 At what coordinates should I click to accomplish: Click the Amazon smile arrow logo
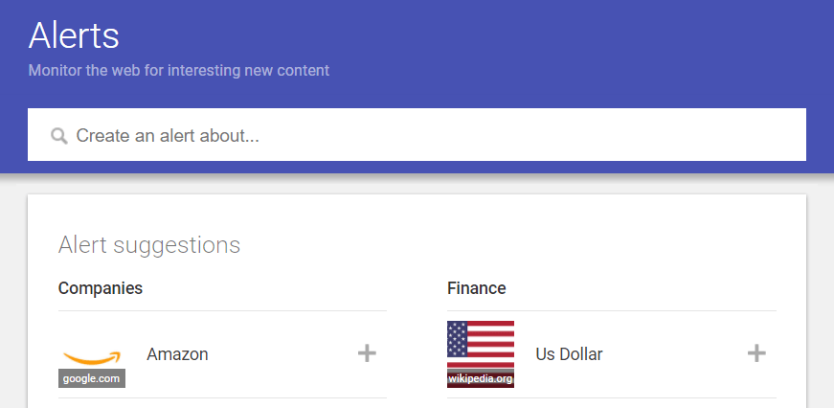point(92,357)
